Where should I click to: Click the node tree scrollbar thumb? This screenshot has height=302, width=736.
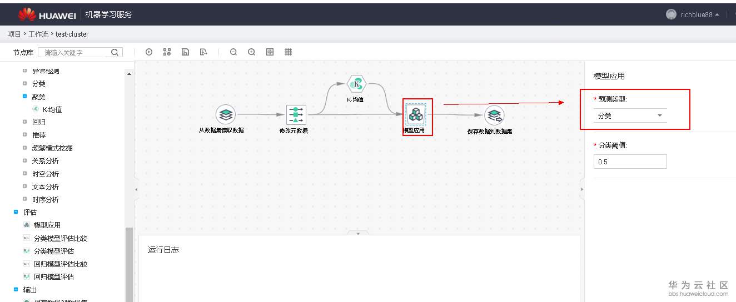click(130, 264)
